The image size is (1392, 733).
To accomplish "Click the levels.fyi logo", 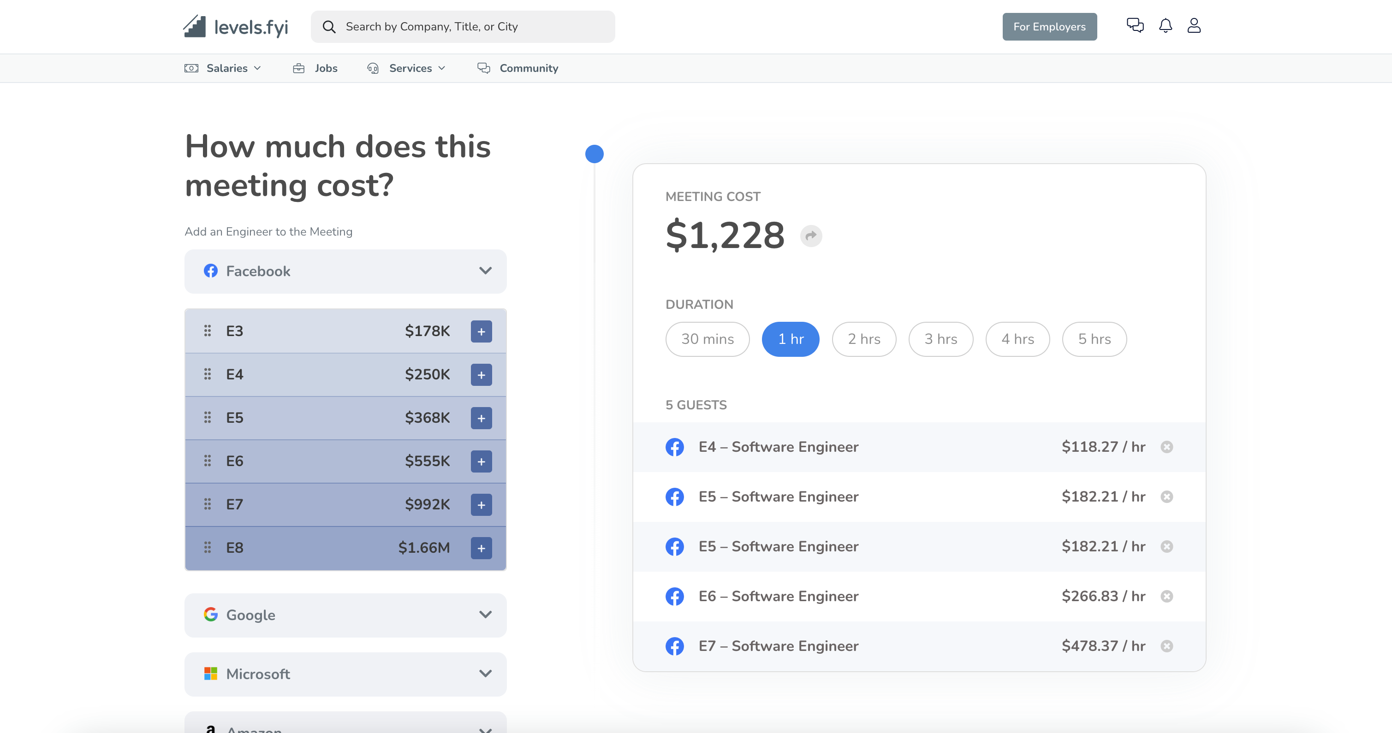I will pyautogui.click(x=236, y=26).
